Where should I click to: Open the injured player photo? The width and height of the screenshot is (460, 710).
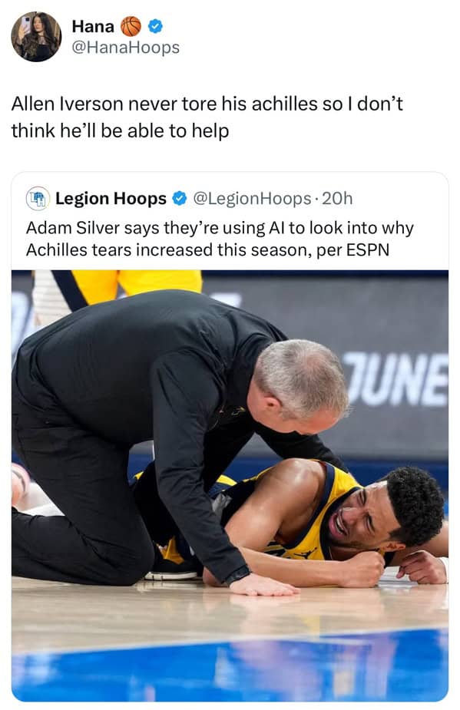point(230,485)
